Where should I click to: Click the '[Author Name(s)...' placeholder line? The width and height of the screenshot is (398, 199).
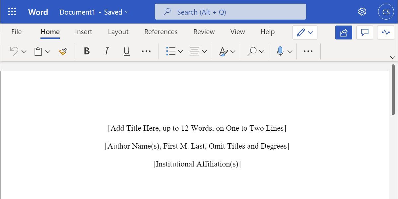197,146
